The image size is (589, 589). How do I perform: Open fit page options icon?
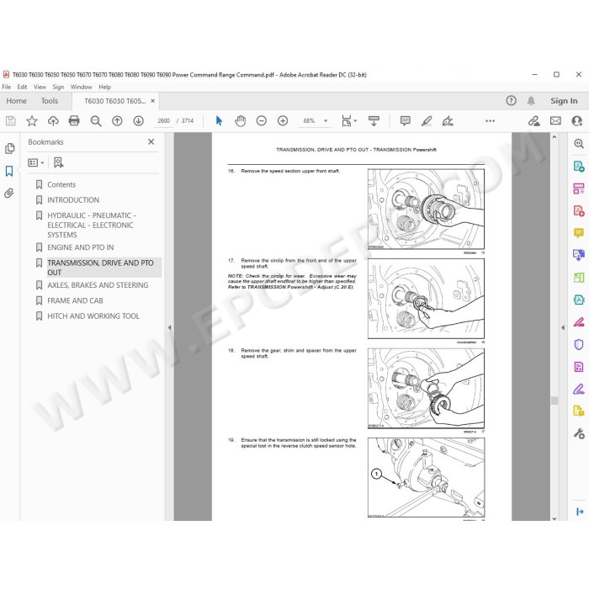click(348, 121)
